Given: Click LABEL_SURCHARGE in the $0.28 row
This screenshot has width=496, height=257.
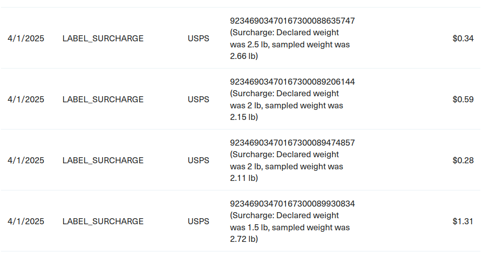Looking at the screenshot, I should coord(103,160).
